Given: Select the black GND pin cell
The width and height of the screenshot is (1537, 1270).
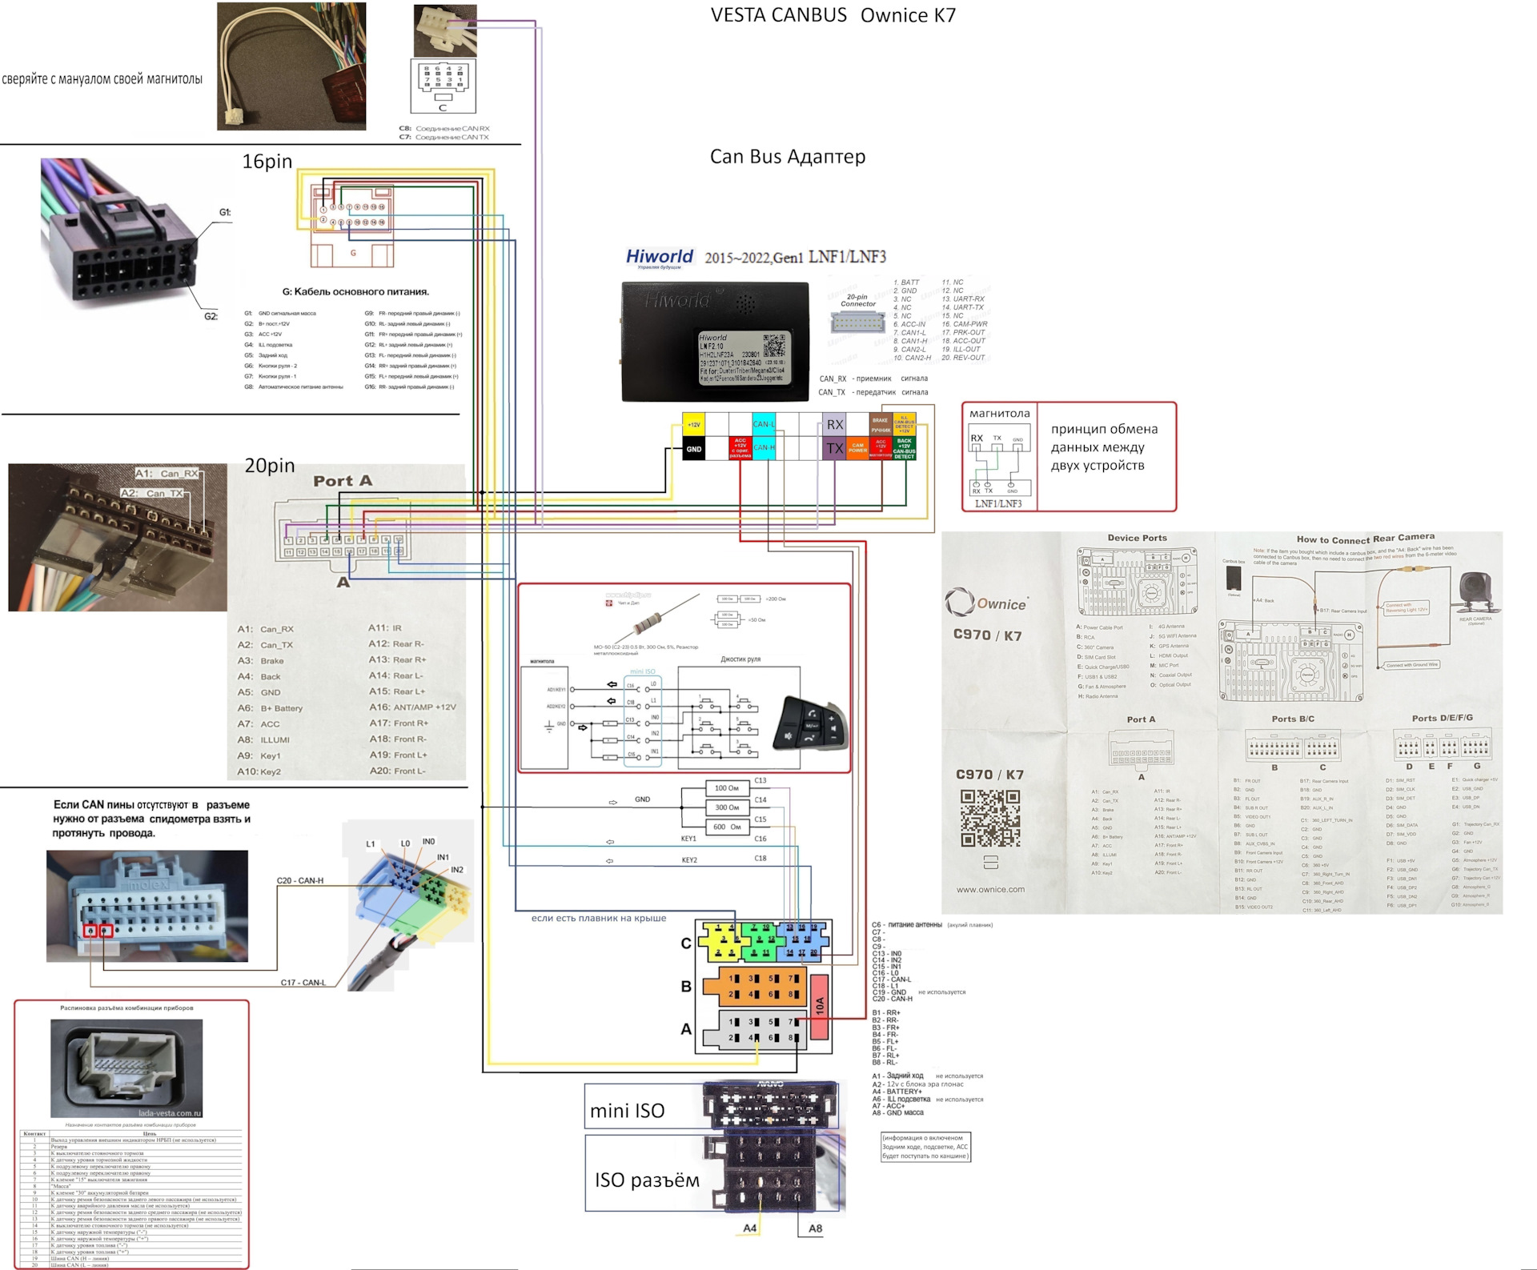Looking at the screenshot, I should click(693, 448).
